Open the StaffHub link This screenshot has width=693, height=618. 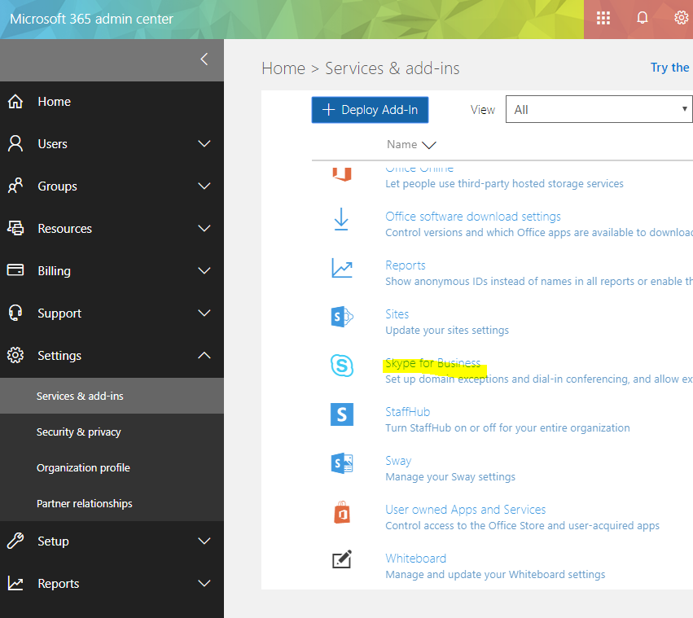407,411
